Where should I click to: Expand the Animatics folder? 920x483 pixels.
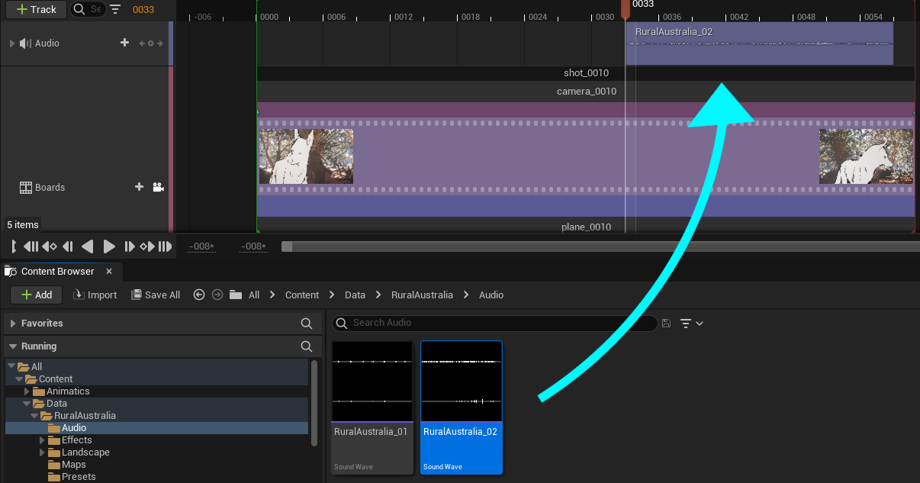[x=27, y=391]
